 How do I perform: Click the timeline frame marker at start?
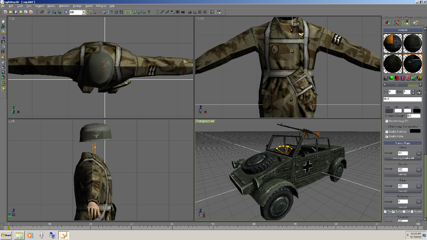tap(9, 227)
